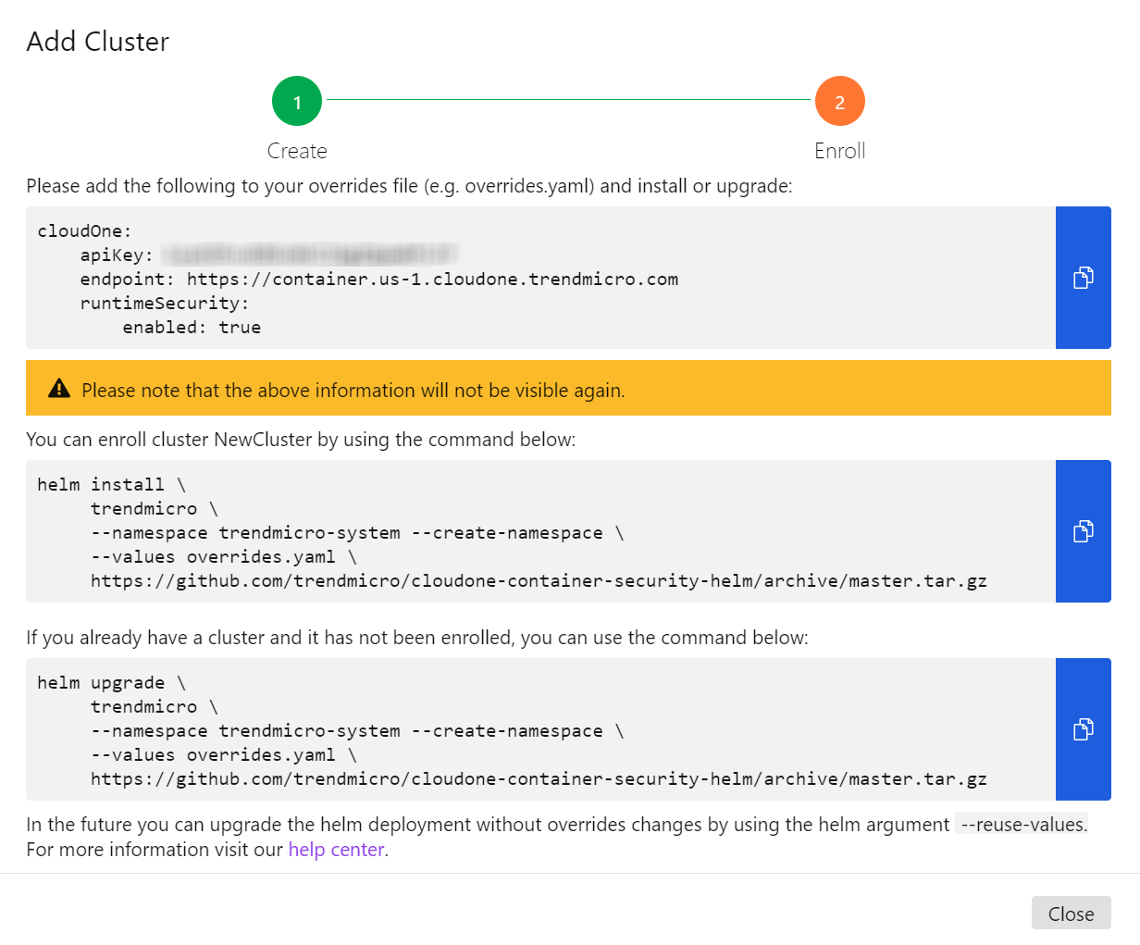Click the Add Cluster dialog title
The image size is (1140, 945).
[x=98, y=42]
